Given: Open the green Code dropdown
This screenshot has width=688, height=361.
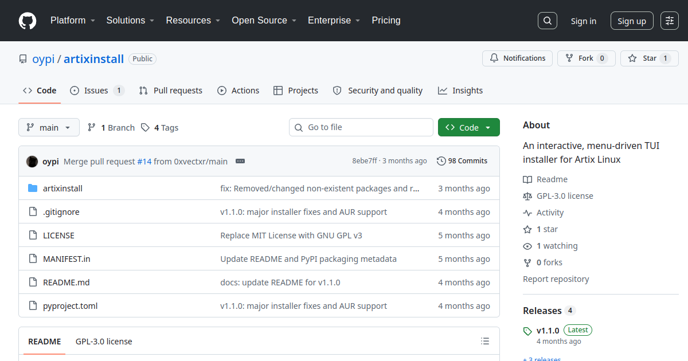Looking at the screenshot, I should coord(469,127).
